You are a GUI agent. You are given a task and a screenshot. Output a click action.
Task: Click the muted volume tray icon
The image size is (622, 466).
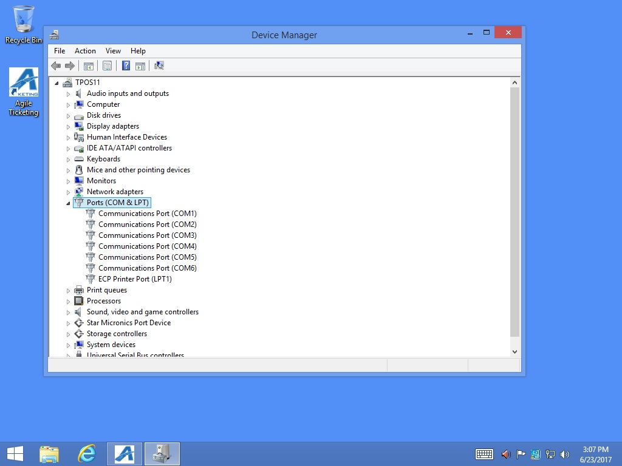pyautogui.click(x=506, y=454)
